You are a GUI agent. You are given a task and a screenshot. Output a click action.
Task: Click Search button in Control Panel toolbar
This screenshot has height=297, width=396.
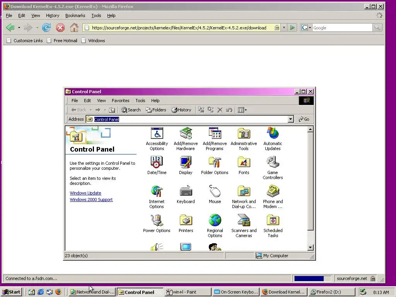[131, 110]
